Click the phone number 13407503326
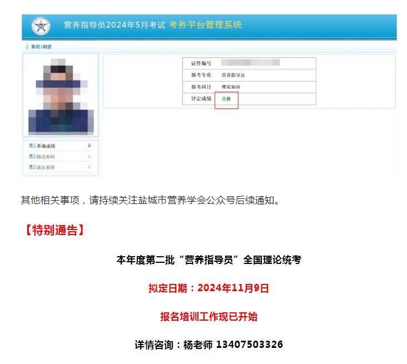 [250, 345]
